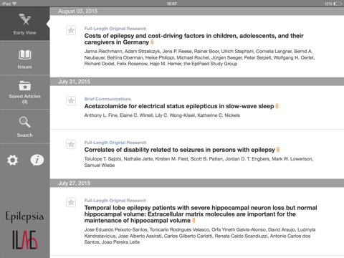This screenshot has width=344, height=258.
Task: Open Saved Articles folder
Action: pyautogui.click(x=24, y=92)
